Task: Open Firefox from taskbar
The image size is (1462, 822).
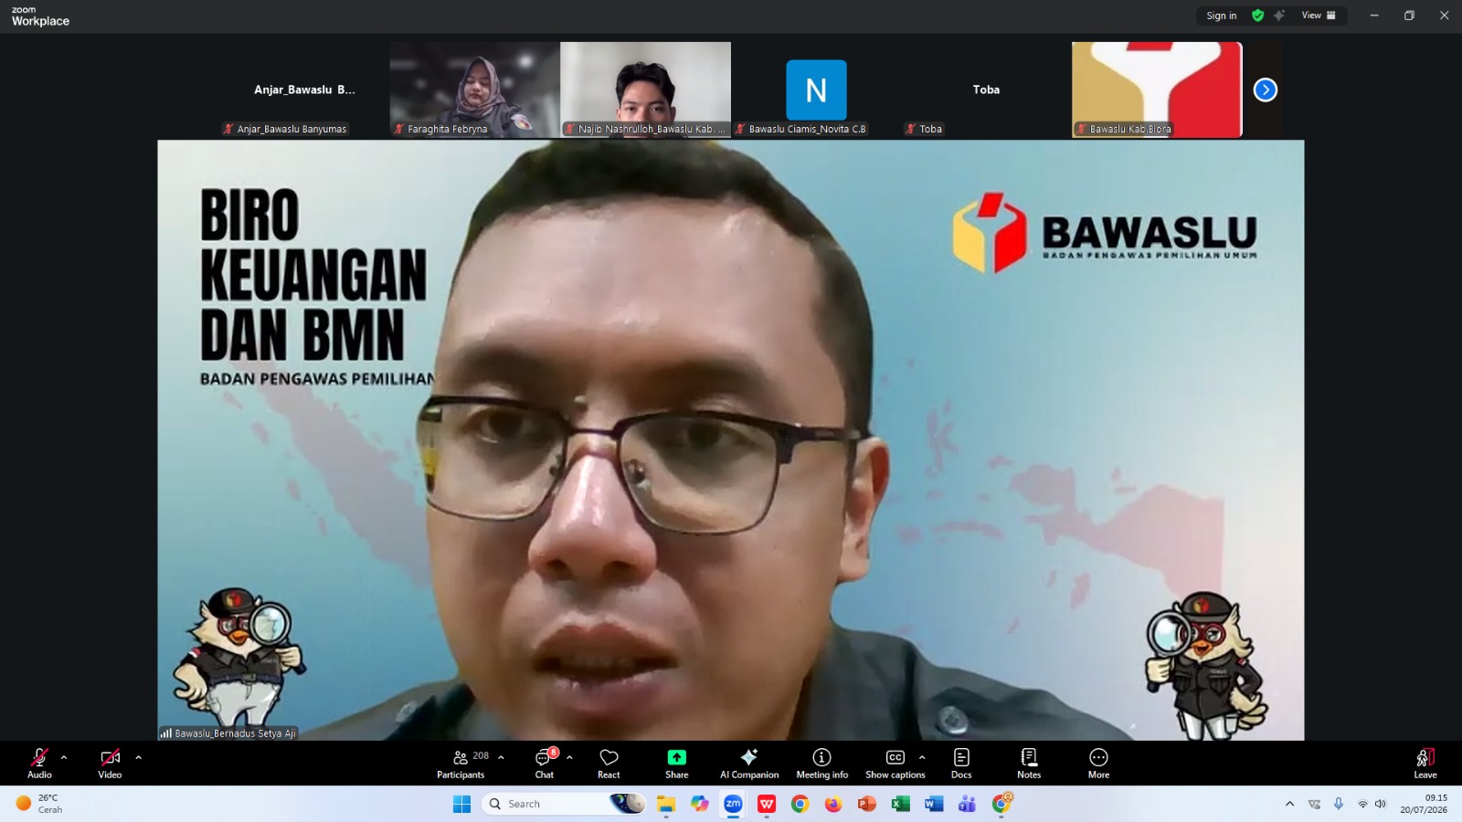Action: [833, 804]
